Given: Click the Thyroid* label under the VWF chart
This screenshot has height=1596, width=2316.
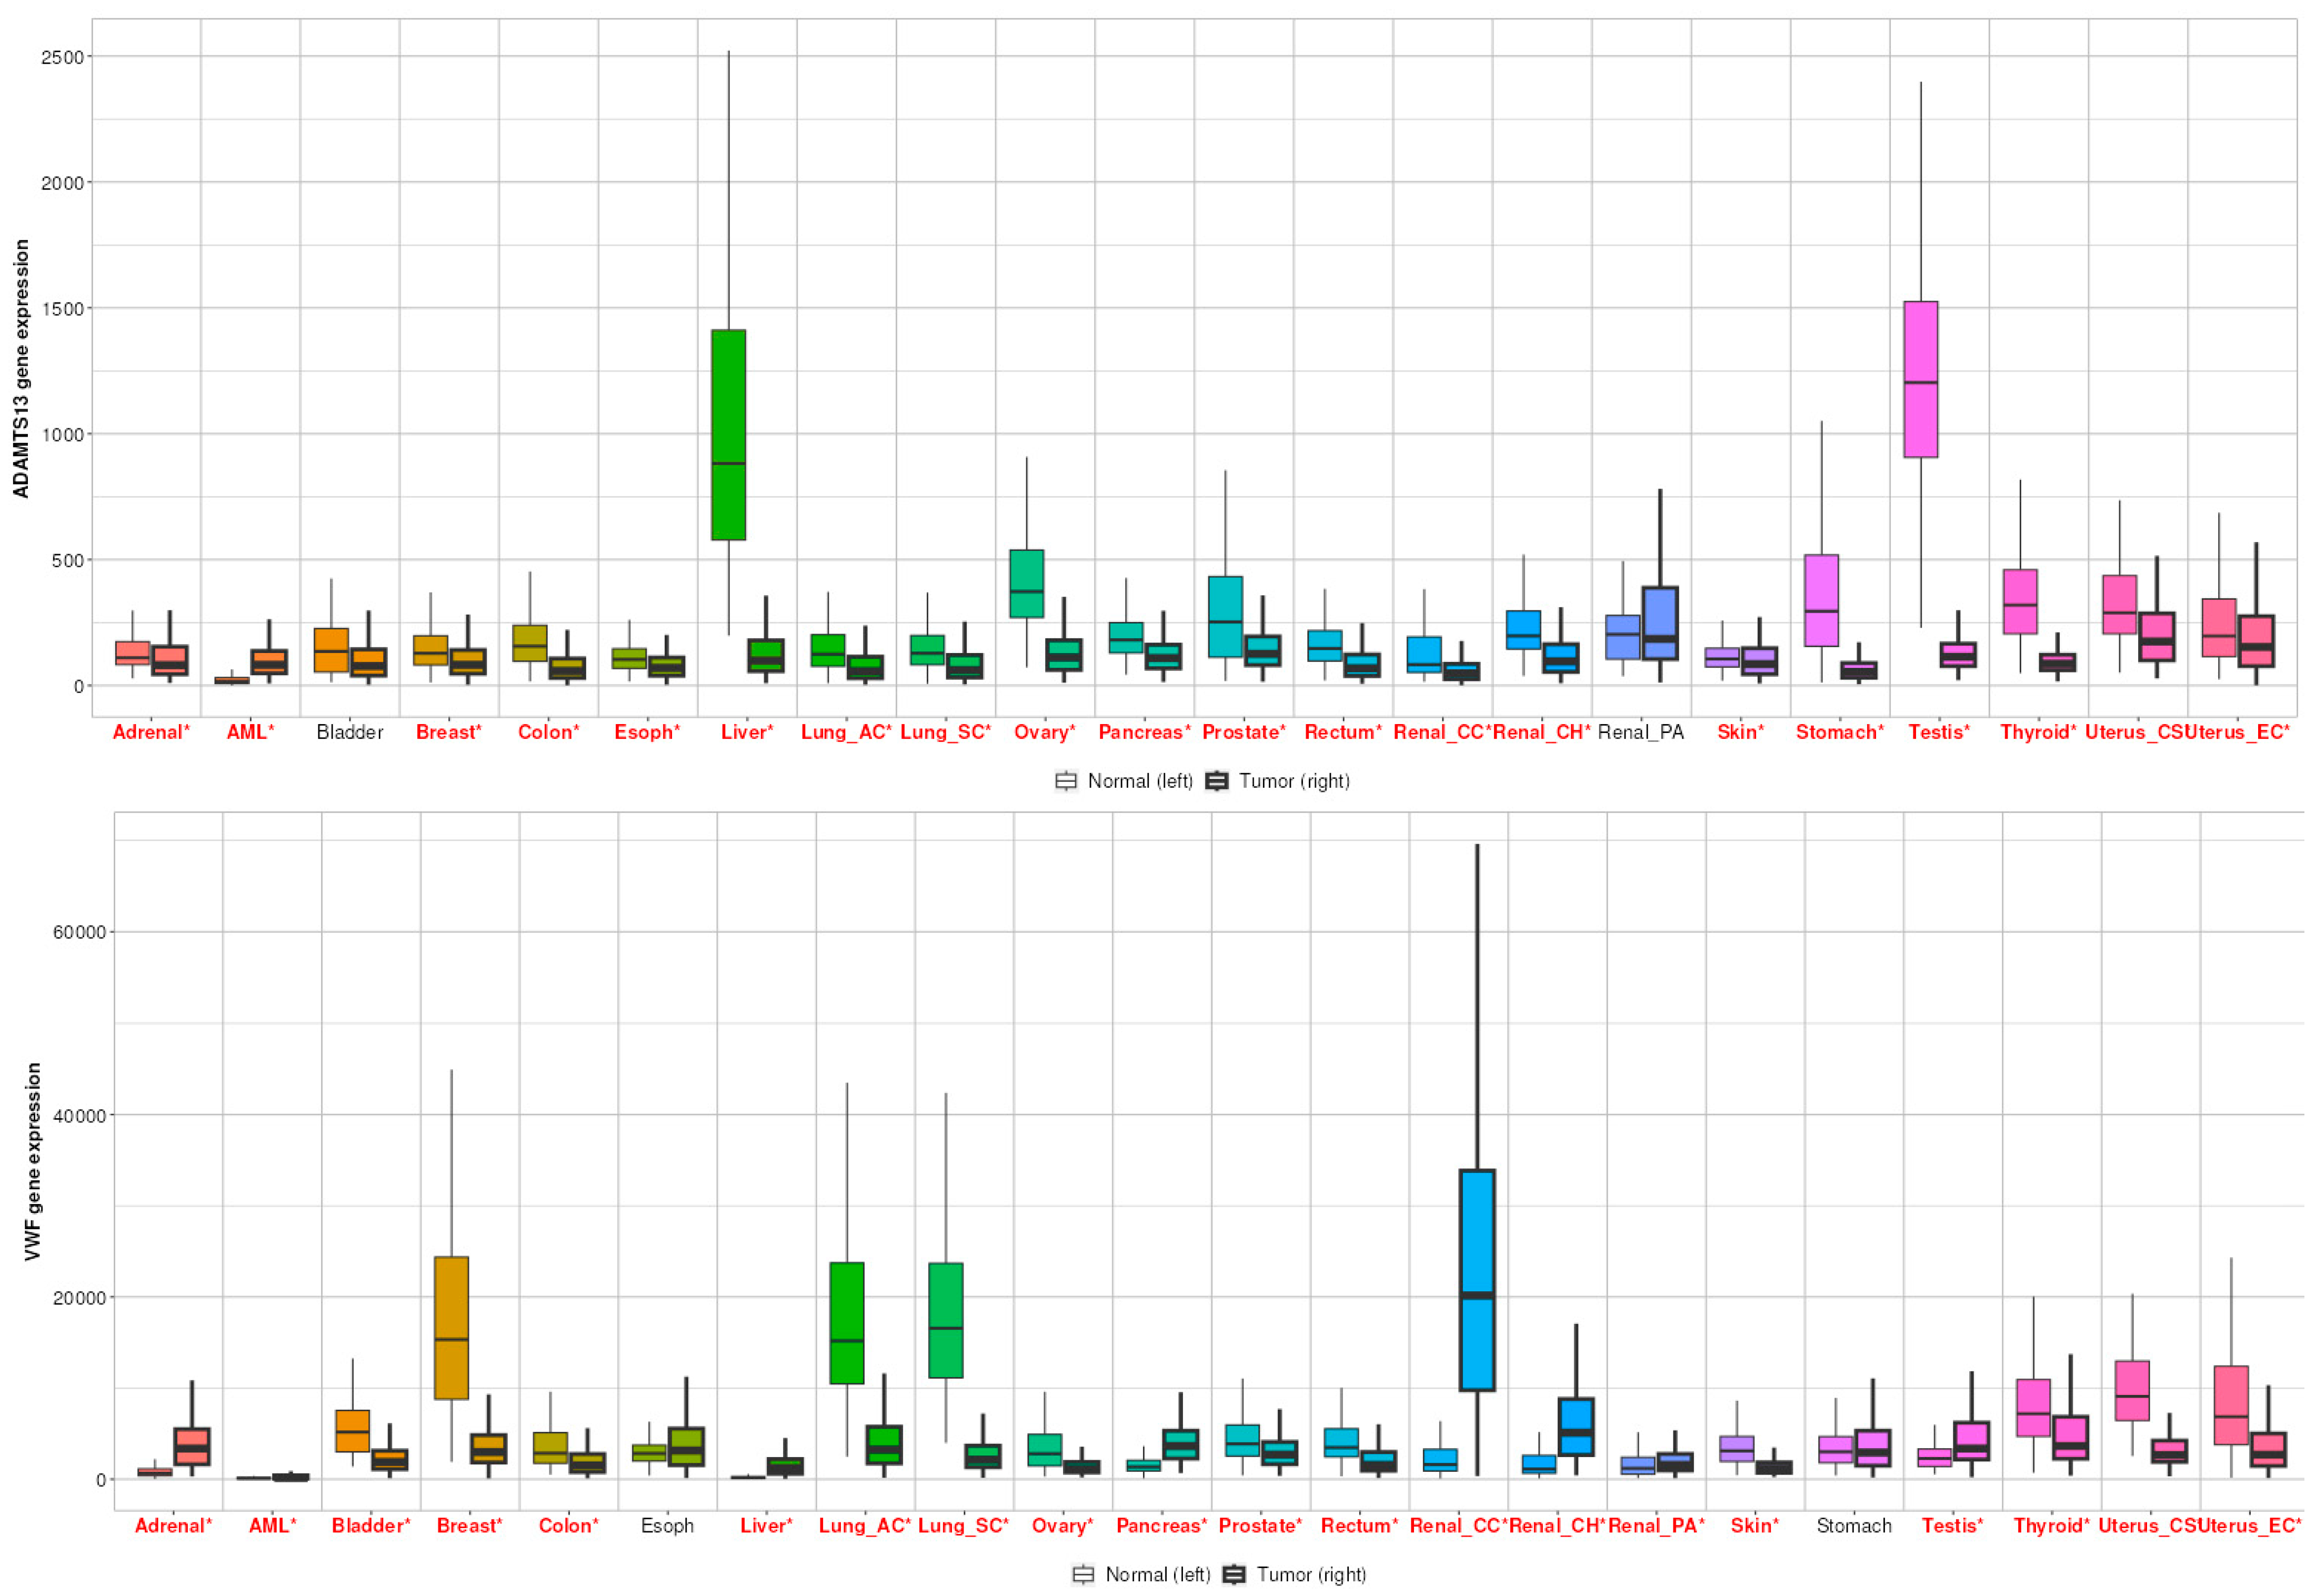Looking at the screenshot, I should pyautogui.click(x=2051, y=1526).
